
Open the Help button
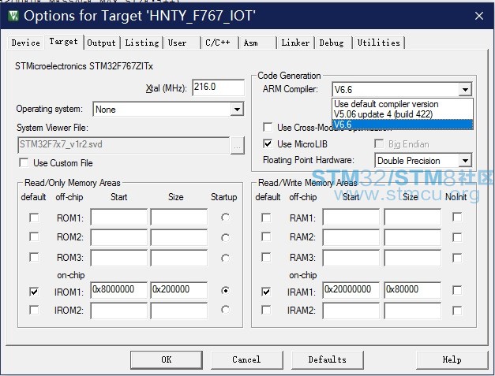click(452, 359)
